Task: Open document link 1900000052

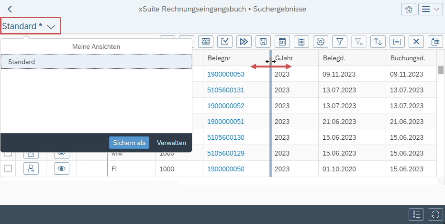Action: [x=226, y=106]
